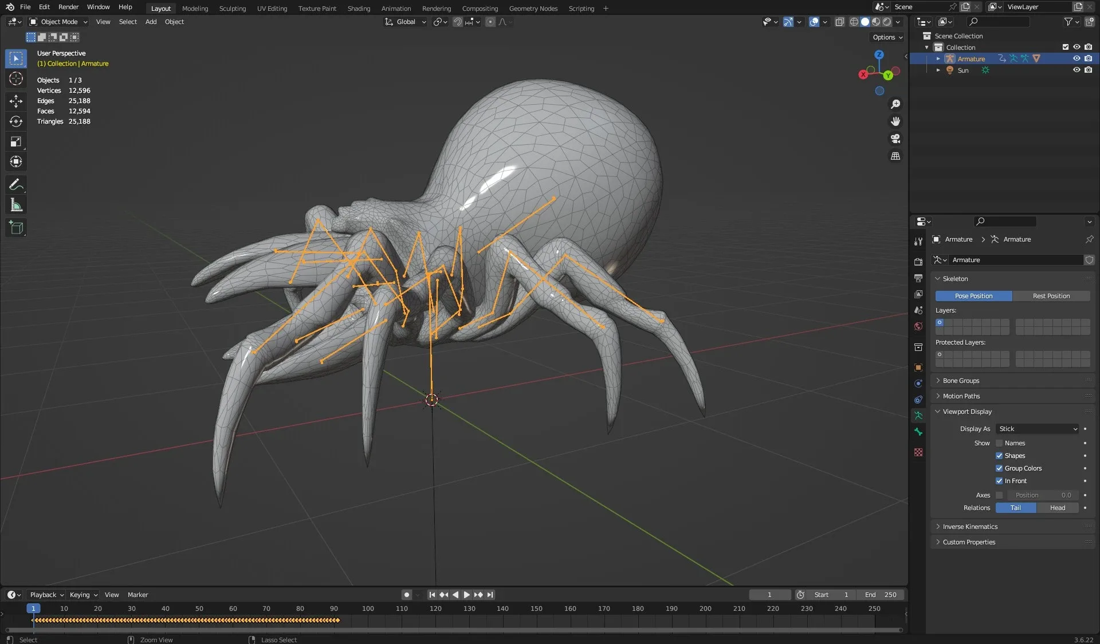
Task: Open Bone properties tab
Action: tap(918, 432)
